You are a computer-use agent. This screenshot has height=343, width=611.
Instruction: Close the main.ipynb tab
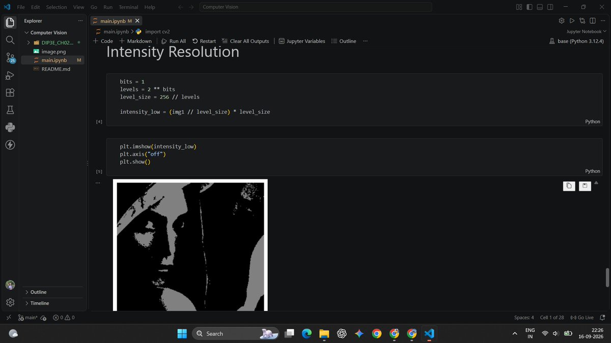(x=138, y=21)
